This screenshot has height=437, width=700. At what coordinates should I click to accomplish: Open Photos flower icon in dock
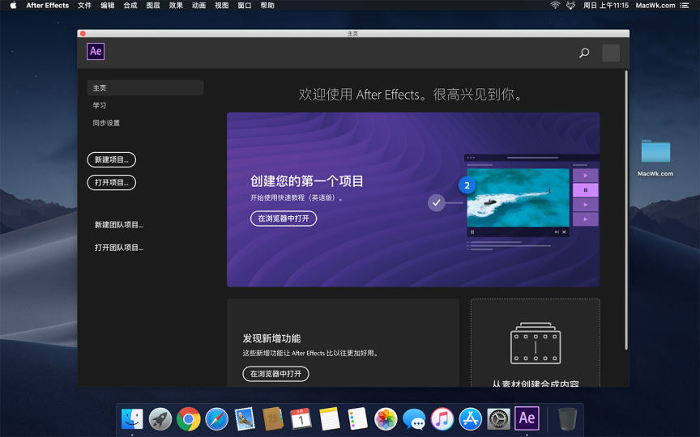tap(386, 418)
